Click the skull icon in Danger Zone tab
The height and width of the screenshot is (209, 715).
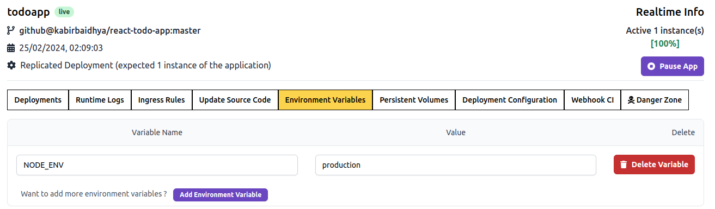[631, 100]
